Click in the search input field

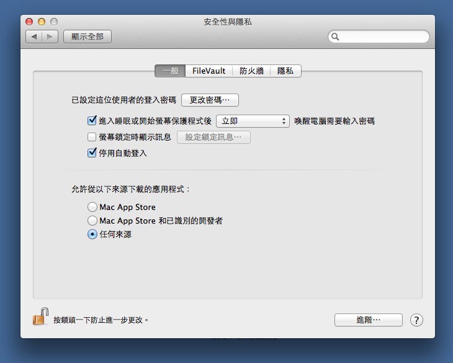coord(379,37)
